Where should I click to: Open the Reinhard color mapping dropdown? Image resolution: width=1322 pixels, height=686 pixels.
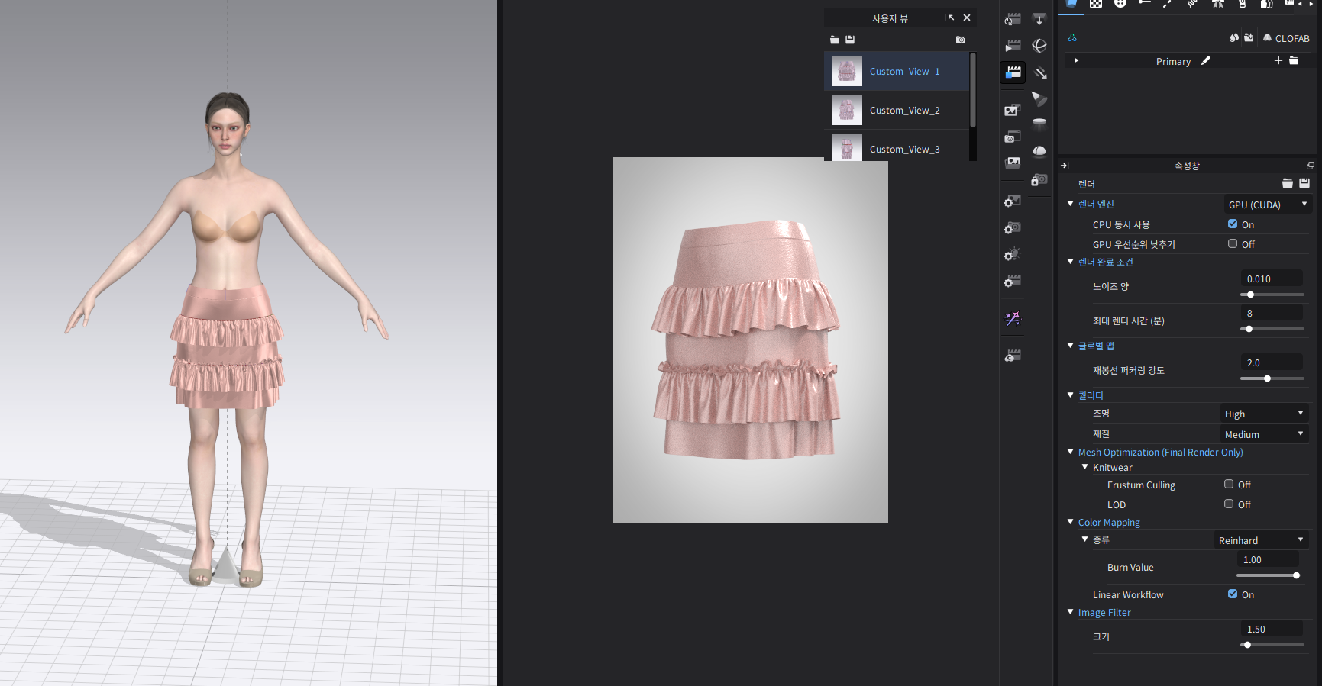coord(1261,540)
